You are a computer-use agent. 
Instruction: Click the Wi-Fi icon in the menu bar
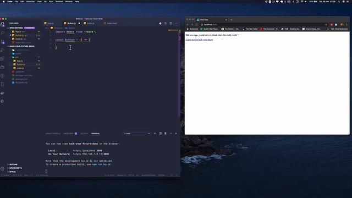302,2
